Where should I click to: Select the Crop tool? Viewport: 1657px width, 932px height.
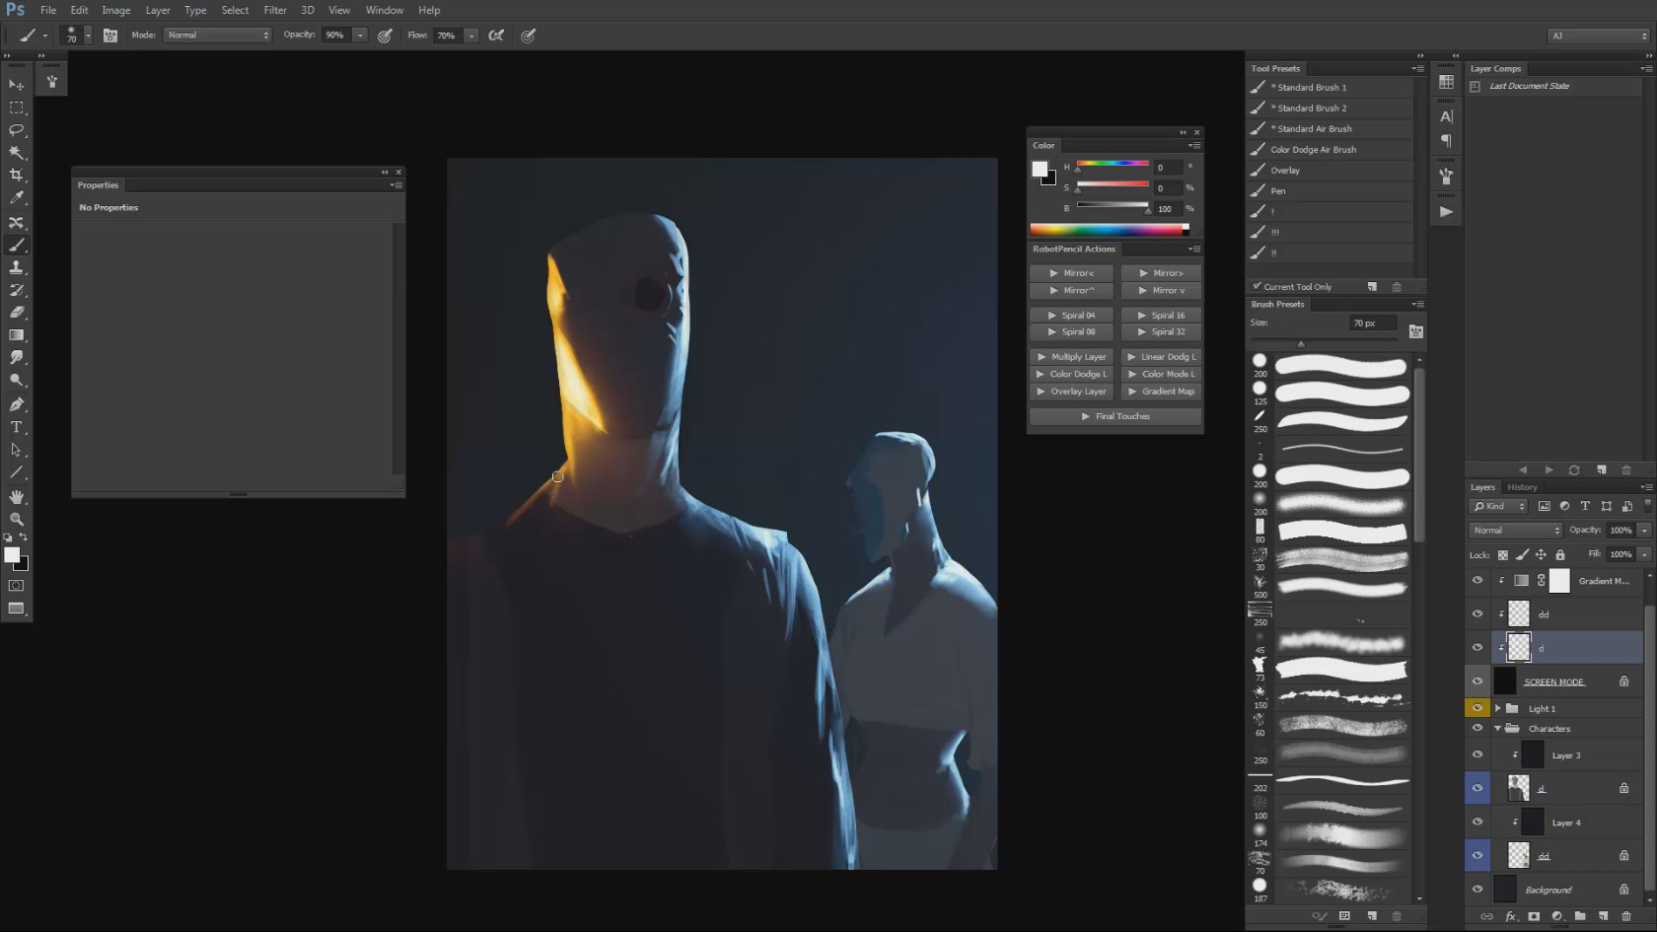pos(17,176)
